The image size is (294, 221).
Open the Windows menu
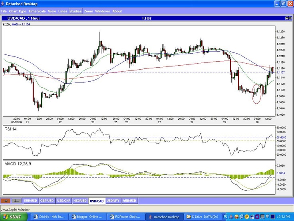point(103,11)
